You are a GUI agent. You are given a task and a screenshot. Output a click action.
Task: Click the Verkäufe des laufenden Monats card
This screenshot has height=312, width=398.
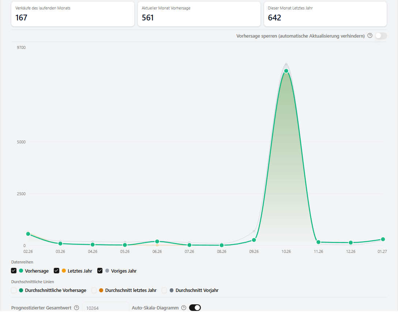[72, 14]
